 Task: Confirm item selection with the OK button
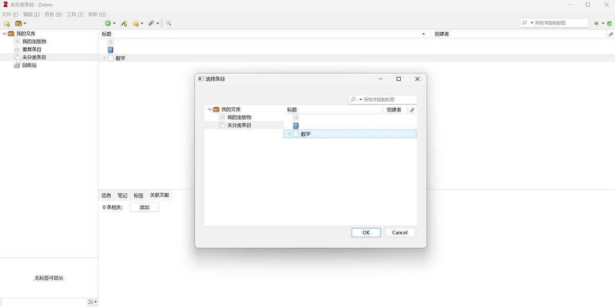tap(366, 232)
